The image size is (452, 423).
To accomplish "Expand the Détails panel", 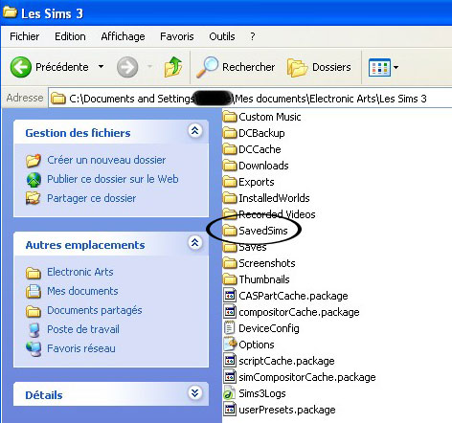I will point(195,393).
